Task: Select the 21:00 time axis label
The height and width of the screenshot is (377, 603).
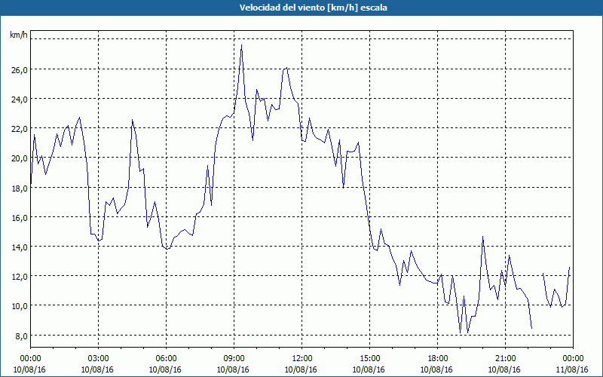Action: pos(505,359)
